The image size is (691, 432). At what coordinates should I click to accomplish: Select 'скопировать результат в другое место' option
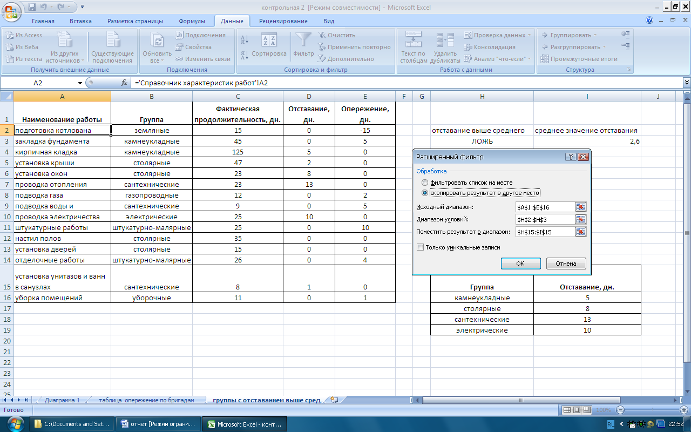[x=425, y=193]
